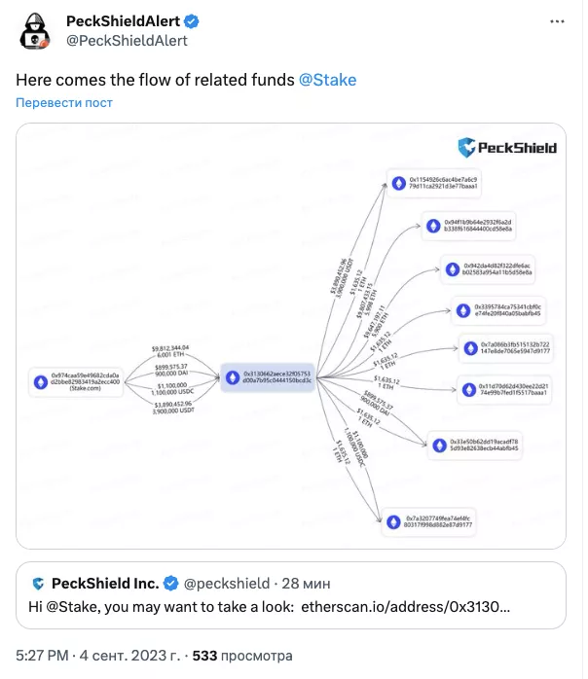The image size is (588, 679).
Task: Click the @Stake mention link
Action: pyautogui.click(x=327, y=80)
